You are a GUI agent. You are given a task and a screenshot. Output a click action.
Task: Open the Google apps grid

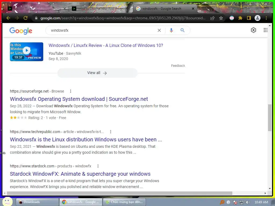(266, 30)
